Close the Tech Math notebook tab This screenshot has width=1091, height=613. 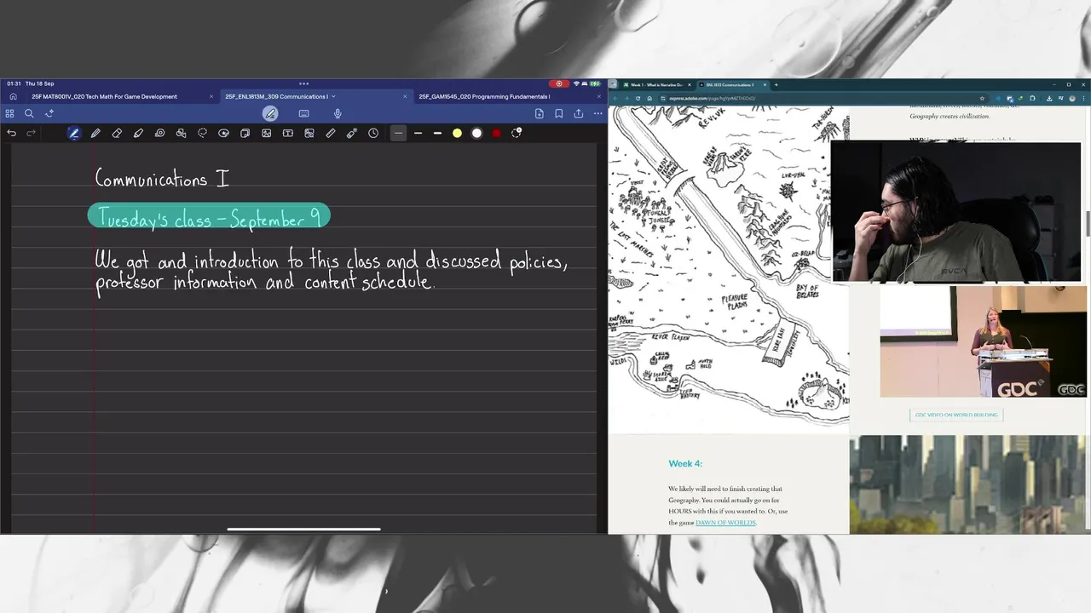(x=211, y=96)
